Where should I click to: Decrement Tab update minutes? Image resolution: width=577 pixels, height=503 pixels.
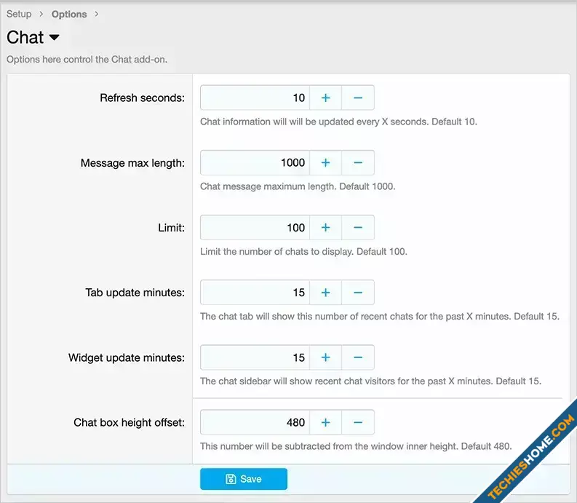tap(358, 293)
